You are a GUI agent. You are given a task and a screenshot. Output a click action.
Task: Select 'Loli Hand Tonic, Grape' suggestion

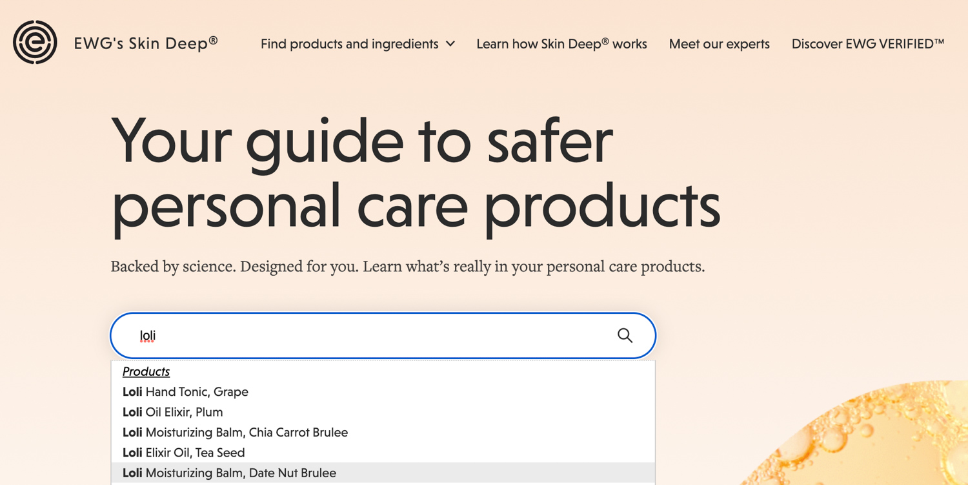[185, 392]
